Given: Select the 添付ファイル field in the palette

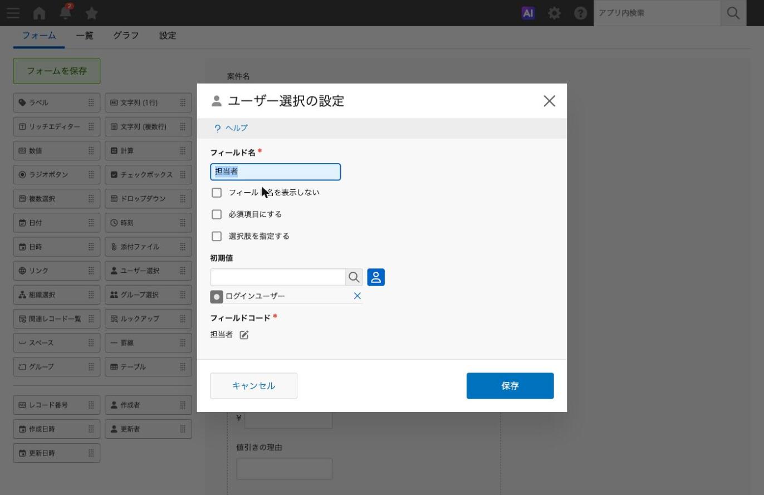Looking at the screenshot, I should click(x=148, y=247).
